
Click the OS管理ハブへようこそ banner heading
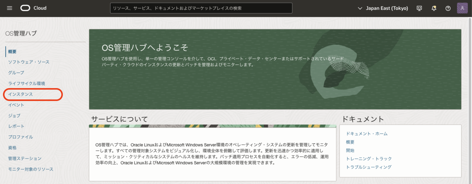click(x=145, y=48)
